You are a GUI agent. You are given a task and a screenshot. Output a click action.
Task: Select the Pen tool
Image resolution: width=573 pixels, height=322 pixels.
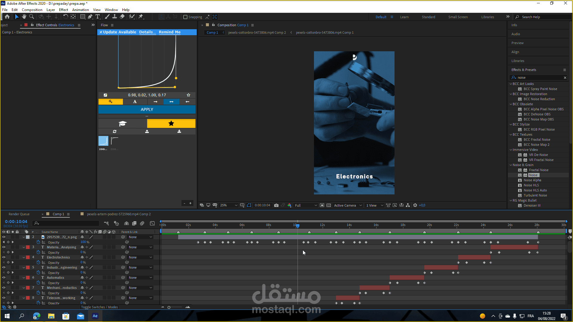[x=90, y=17]
